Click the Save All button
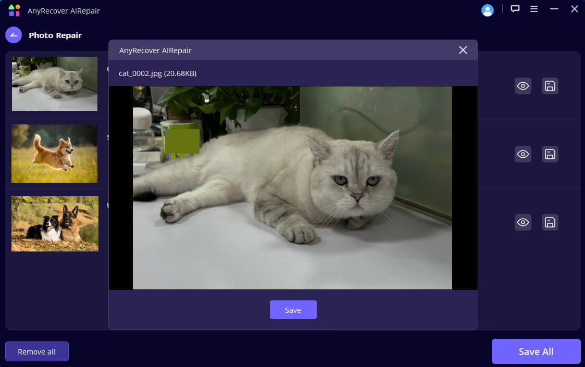Viewport: 585px width, 367px height. (x=536, y=351)
